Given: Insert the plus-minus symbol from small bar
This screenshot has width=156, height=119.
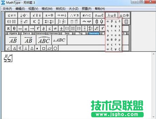Looking at the screenshot, I should coord(61,29).
